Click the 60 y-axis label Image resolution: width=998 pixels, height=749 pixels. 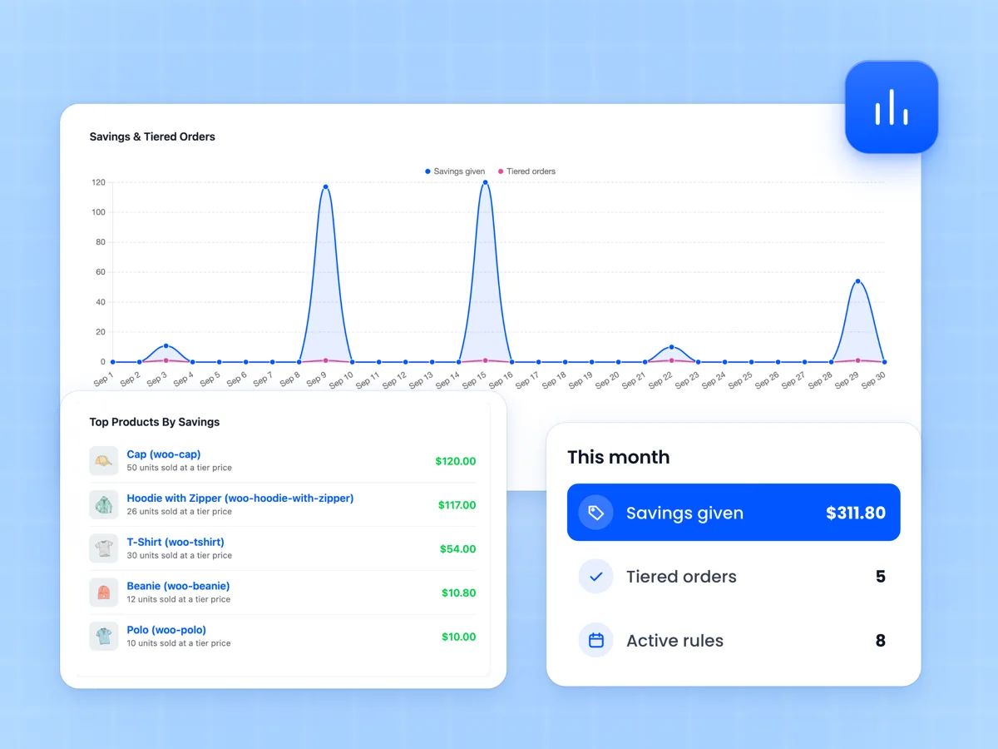coord(101,272)
